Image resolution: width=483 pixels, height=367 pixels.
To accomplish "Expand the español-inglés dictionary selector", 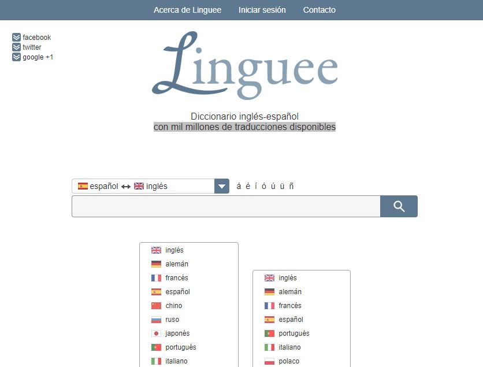I will (x=221, y=186).
